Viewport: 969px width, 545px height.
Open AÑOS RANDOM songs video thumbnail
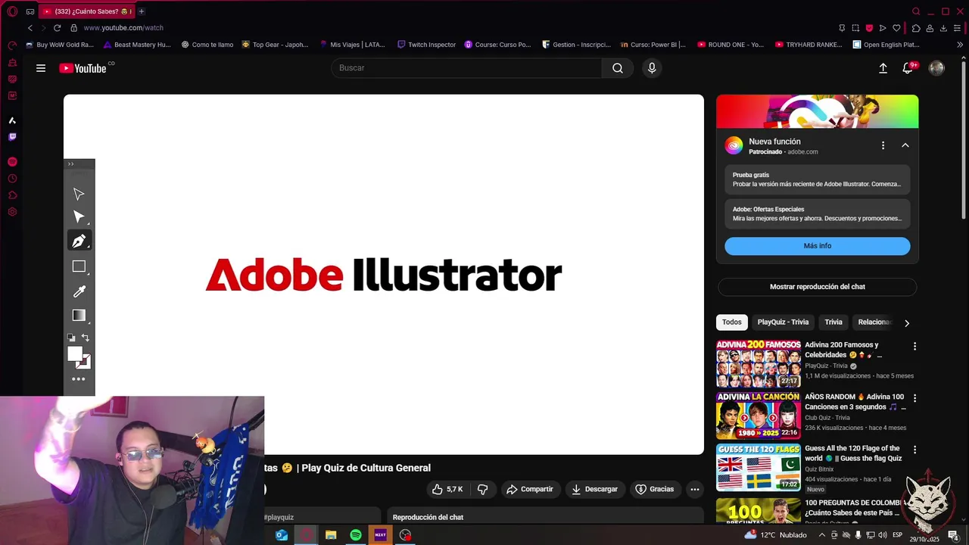pyautogui.click(x=759, y=416)
